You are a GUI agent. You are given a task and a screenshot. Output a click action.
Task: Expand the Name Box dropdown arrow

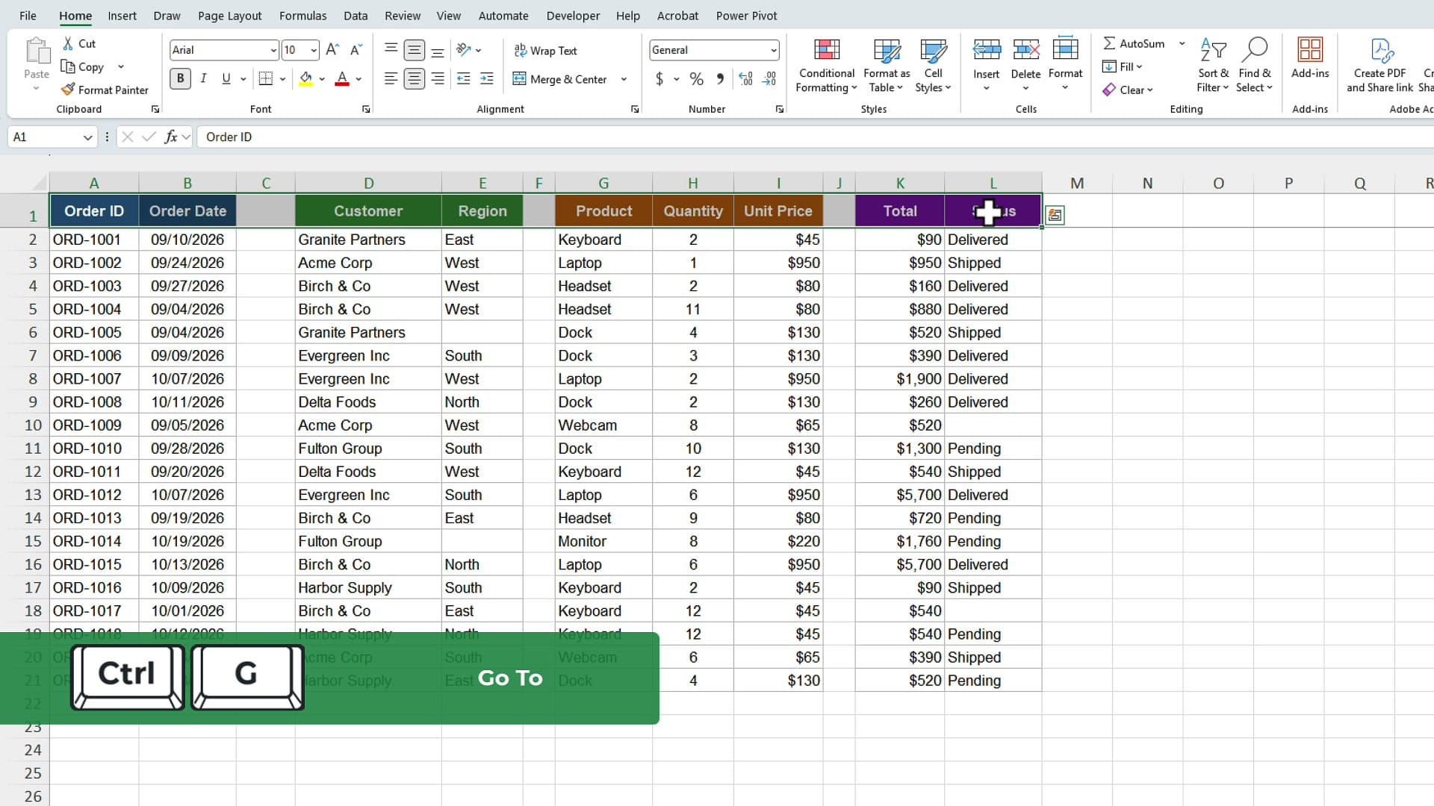tap(87, 137)
